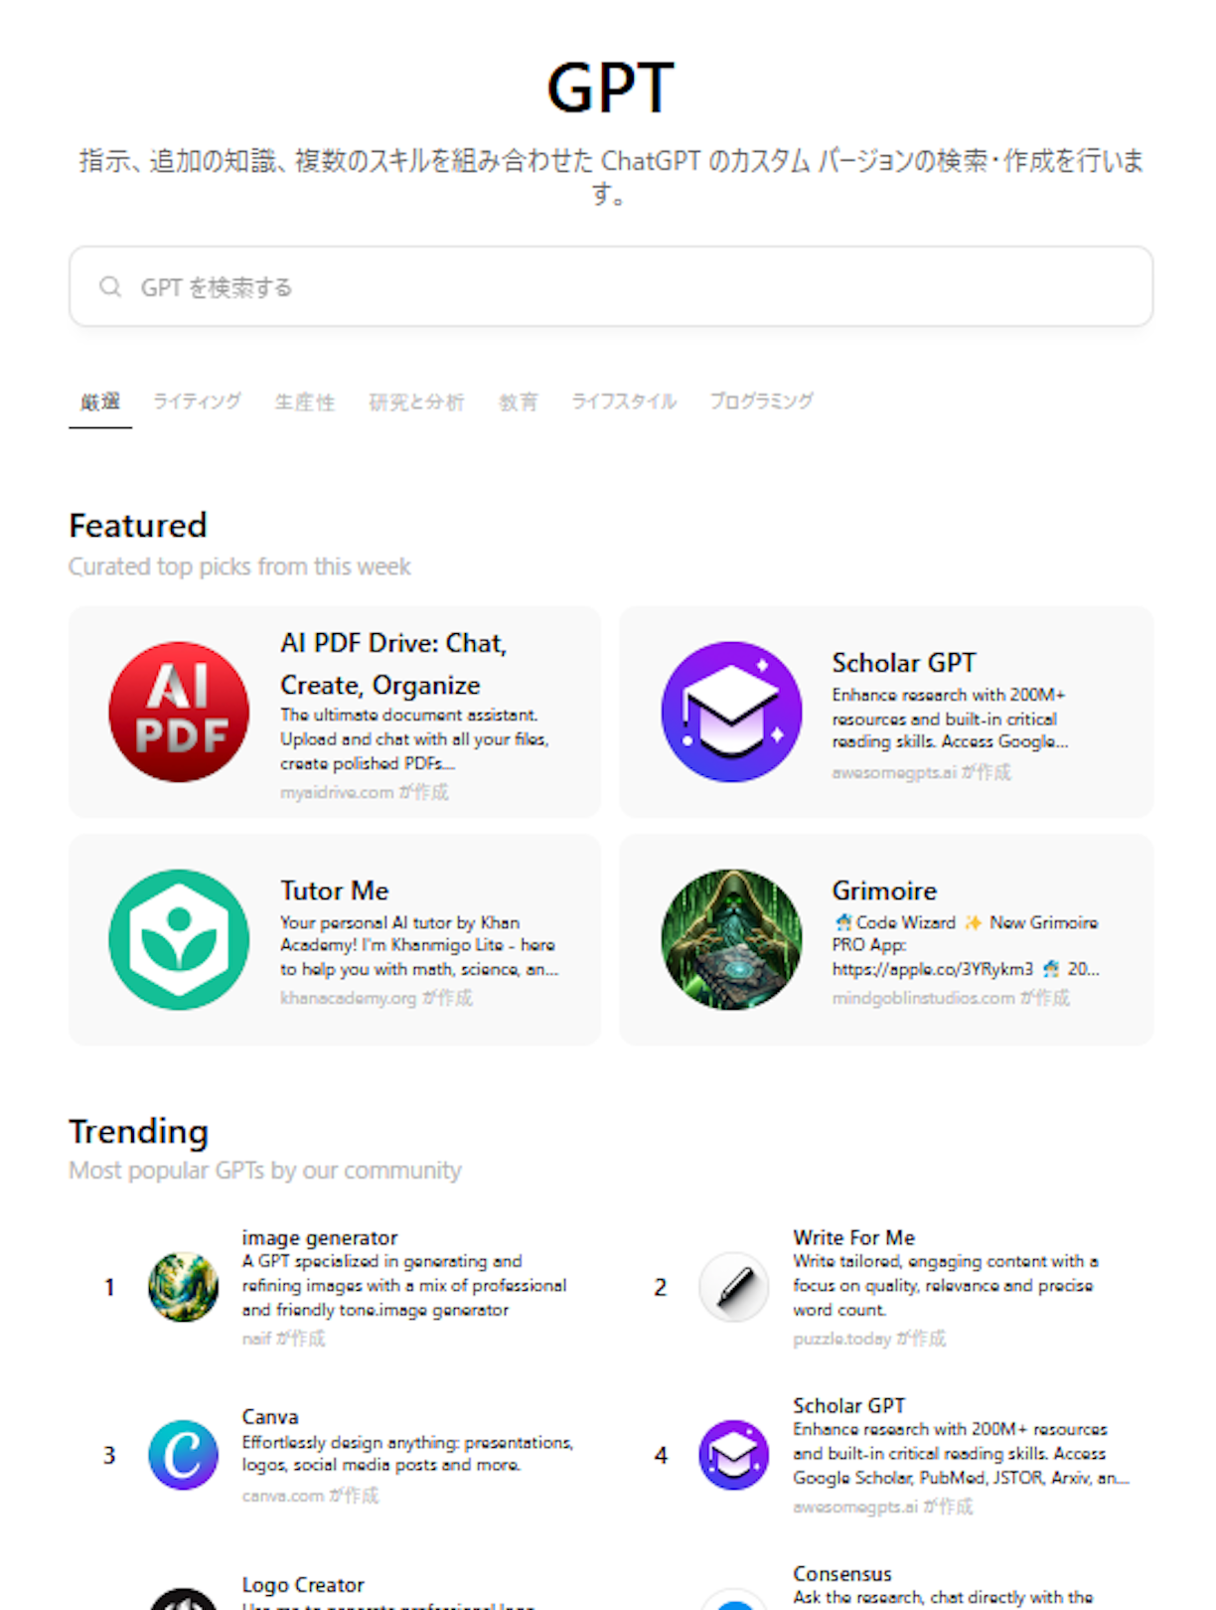Select the ライフスタイル tab

624,402
